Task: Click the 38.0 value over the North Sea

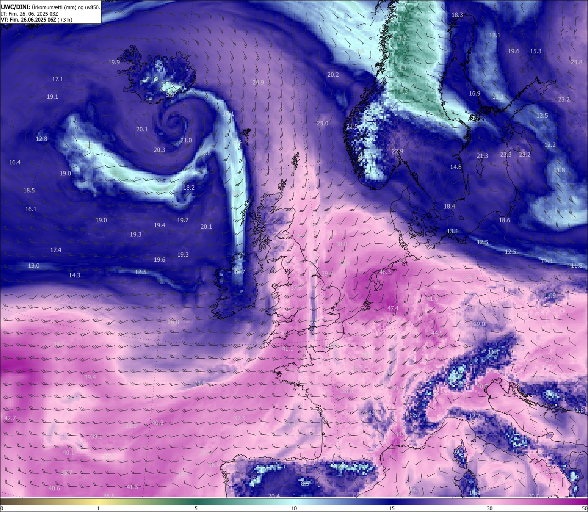Action: [x=341, y=244]
